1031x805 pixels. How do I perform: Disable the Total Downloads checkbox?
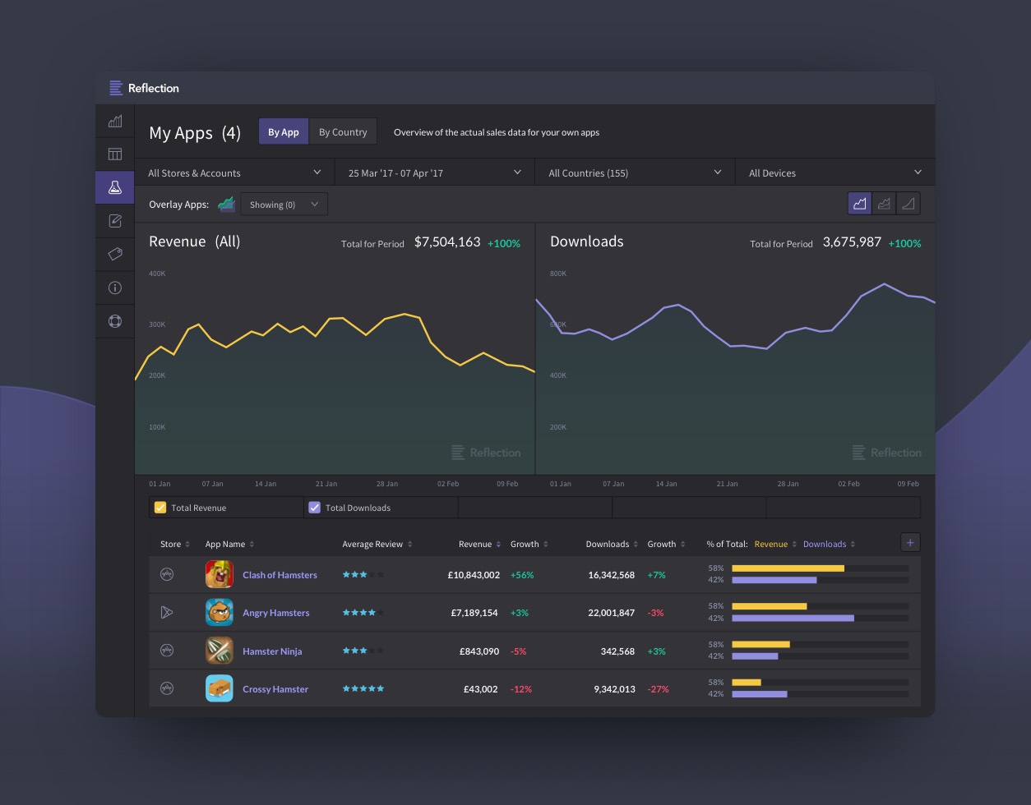tap(315, 507)
